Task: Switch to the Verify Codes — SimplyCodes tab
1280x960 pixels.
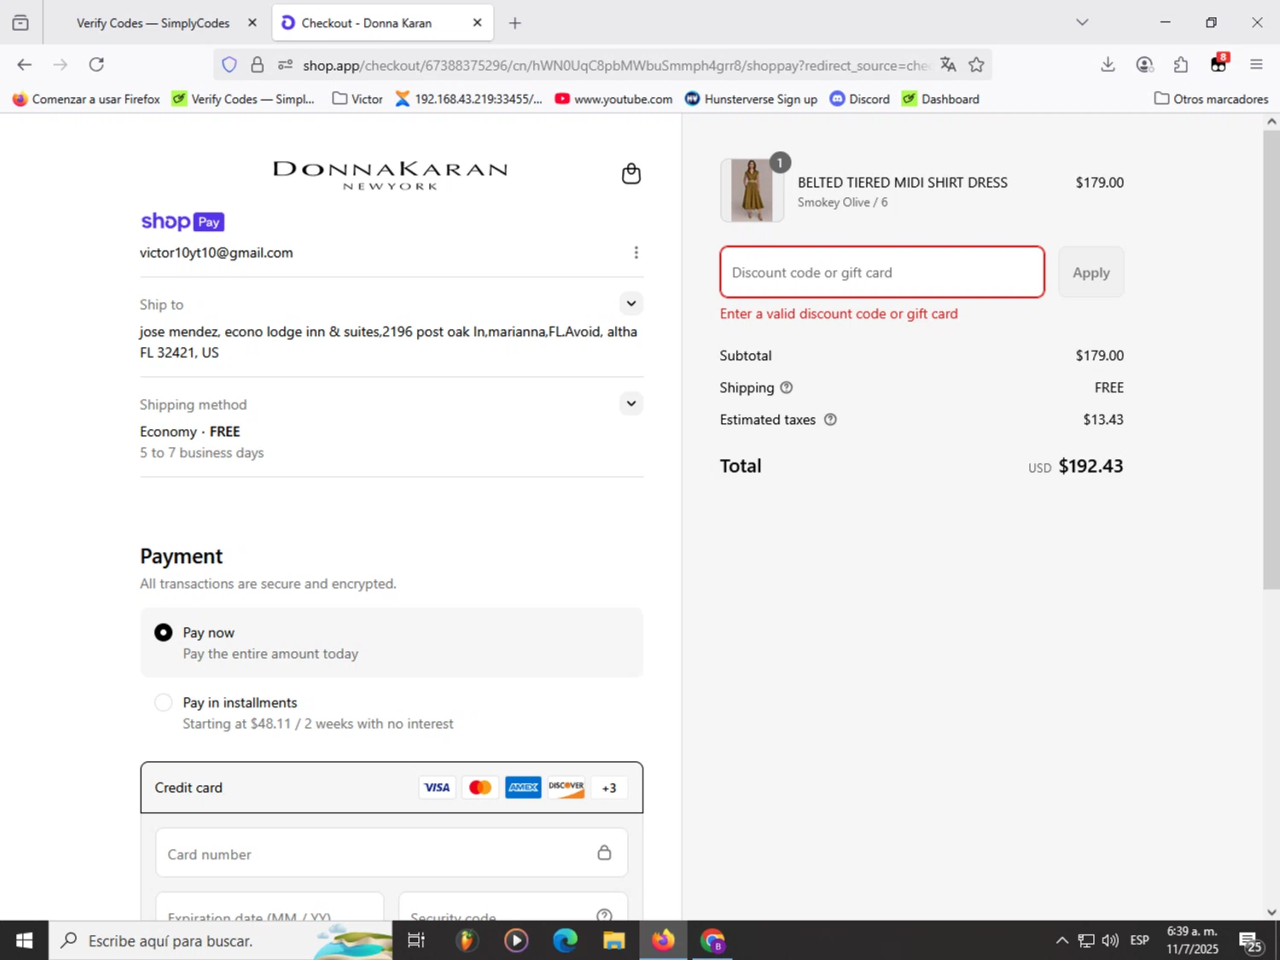Action: click(153, 23)
